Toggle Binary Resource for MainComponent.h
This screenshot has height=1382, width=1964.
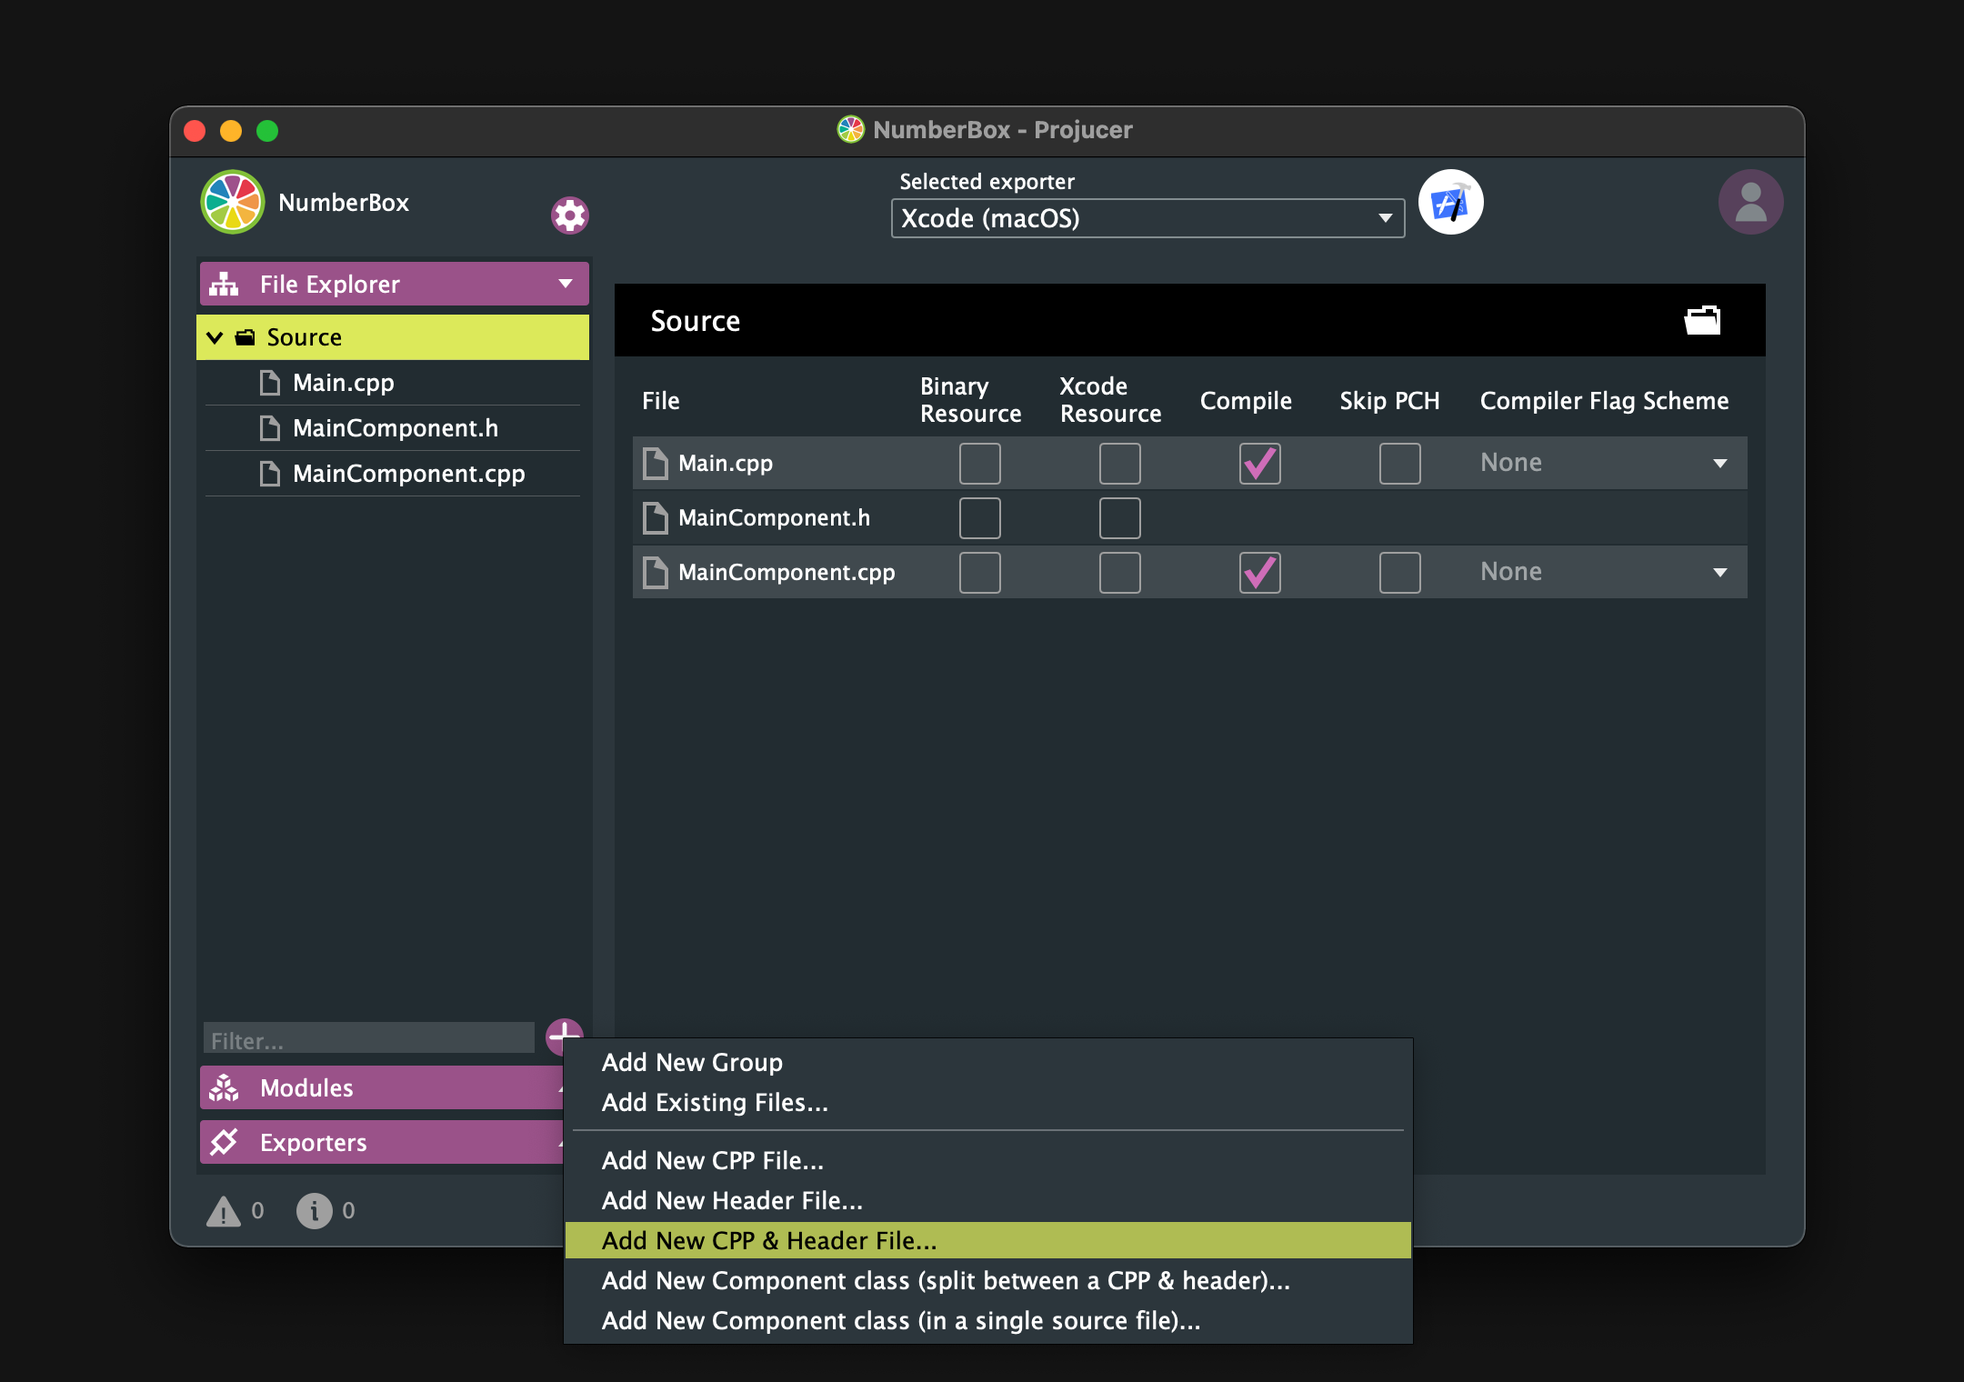pyautogui.click(x=980, y=518)
